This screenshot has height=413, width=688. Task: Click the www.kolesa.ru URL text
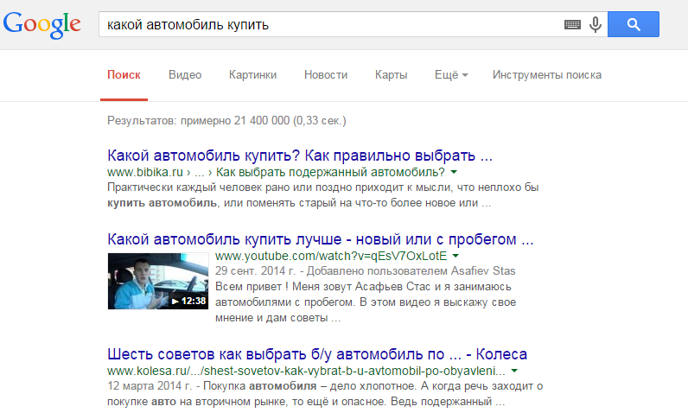[x=306, y=371]
